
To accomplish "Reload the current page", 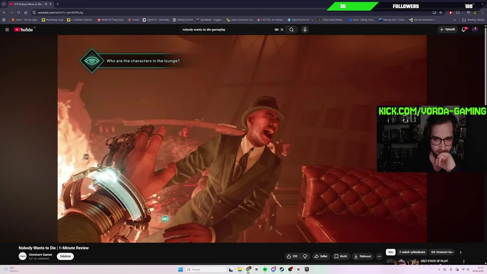I will tap(18, 12).
